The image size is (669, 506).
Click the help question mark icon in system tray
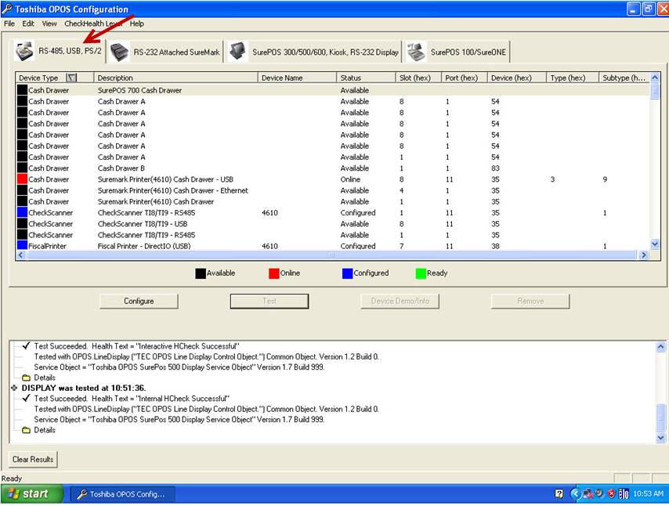559,494
